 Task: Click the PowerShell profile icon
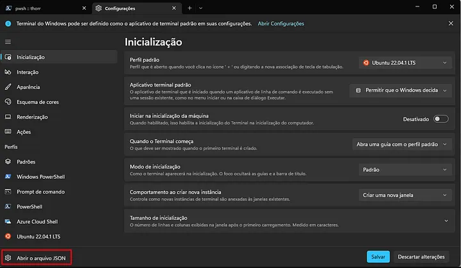[8, 206]
